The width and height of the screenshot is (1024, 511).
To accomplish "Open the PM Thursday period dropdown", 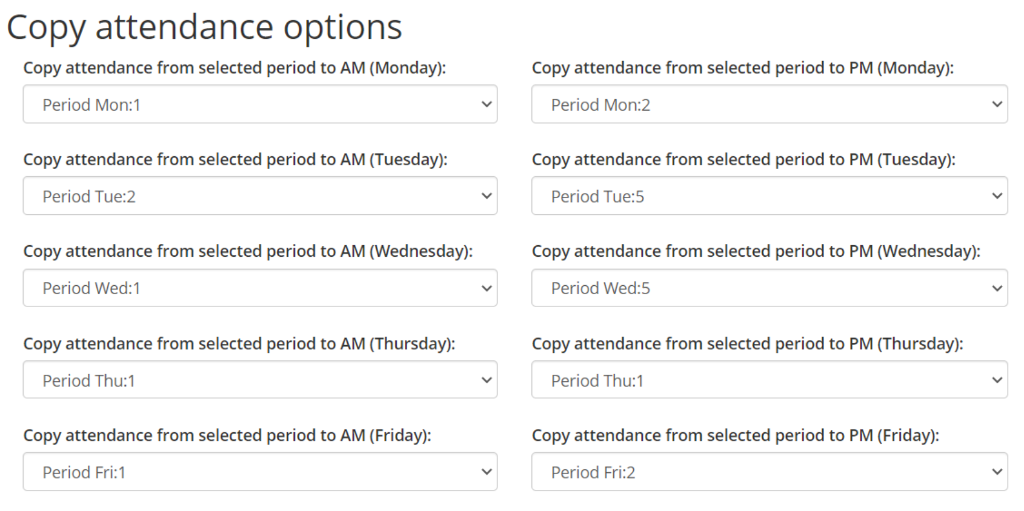I will [768, 380].
